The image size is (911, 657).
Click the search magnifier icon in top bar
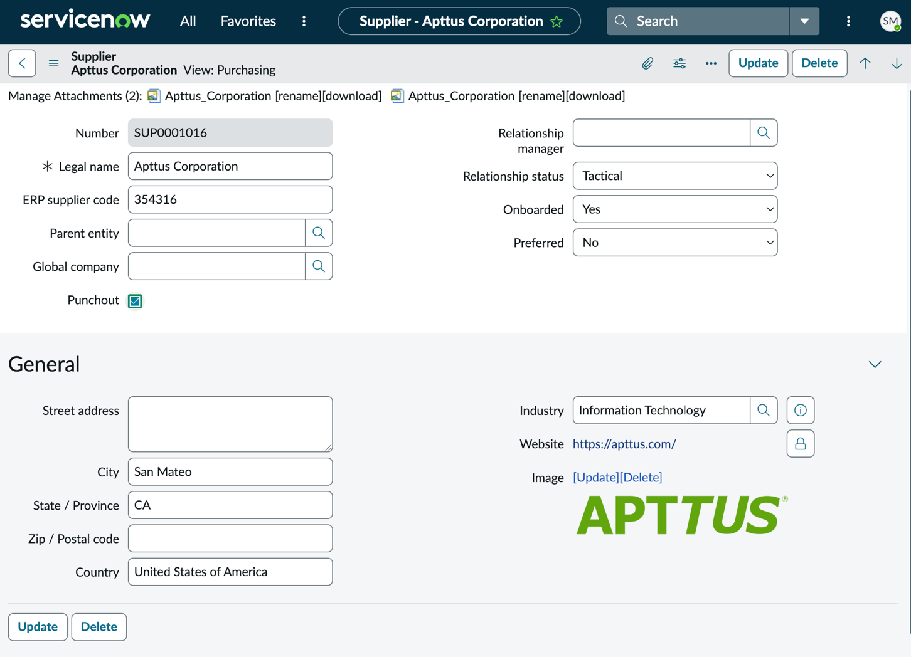[x=621, y=21]
